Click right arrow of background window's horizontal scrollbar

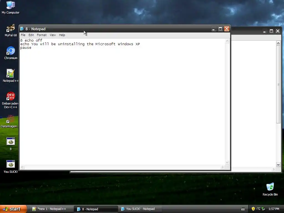(273, 169)
